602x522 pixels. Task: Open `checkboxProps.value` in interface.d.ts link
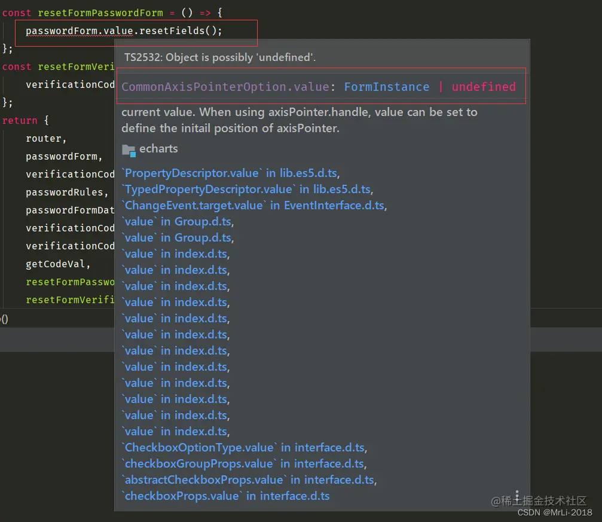pos(226,496)
